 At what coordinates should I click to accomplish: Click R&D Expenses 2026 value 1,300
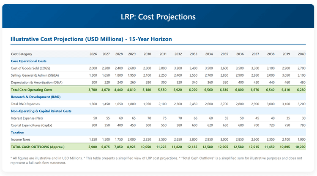93,104
